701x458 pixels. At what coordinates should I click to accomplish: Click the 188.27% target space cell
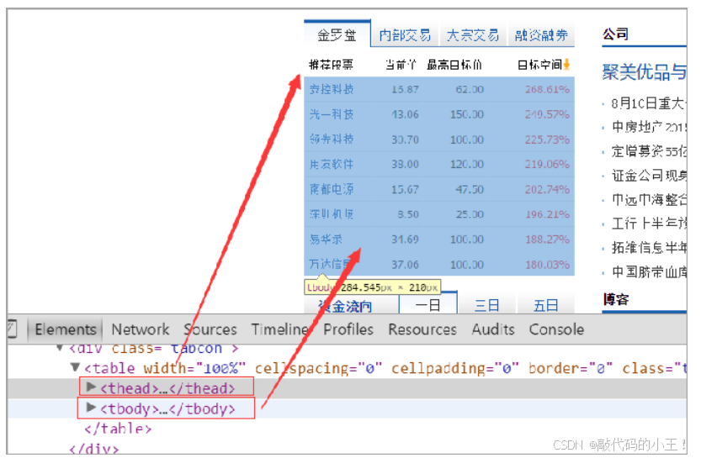547,240
